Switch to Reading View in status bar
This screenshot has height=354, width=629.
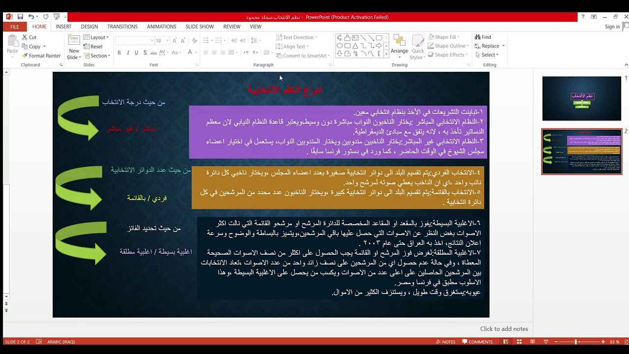[x=532, y=342]
